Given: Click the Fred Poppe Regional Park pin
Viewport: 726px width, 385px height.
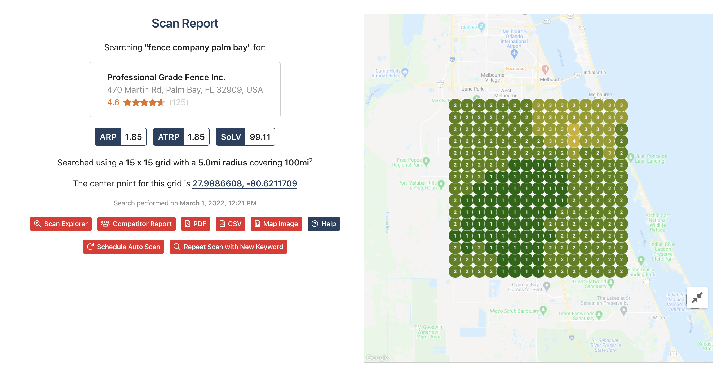Looking at the screenshot, I should 426,161.
